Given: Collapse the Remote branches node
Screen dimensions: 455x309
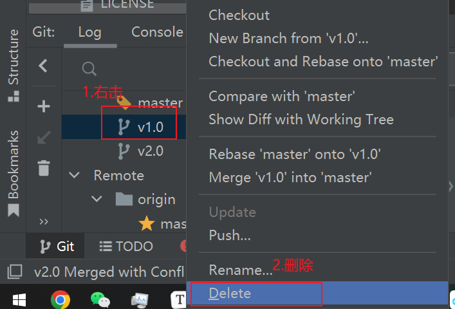Looking at the screenshot, I should coord(75,175).
